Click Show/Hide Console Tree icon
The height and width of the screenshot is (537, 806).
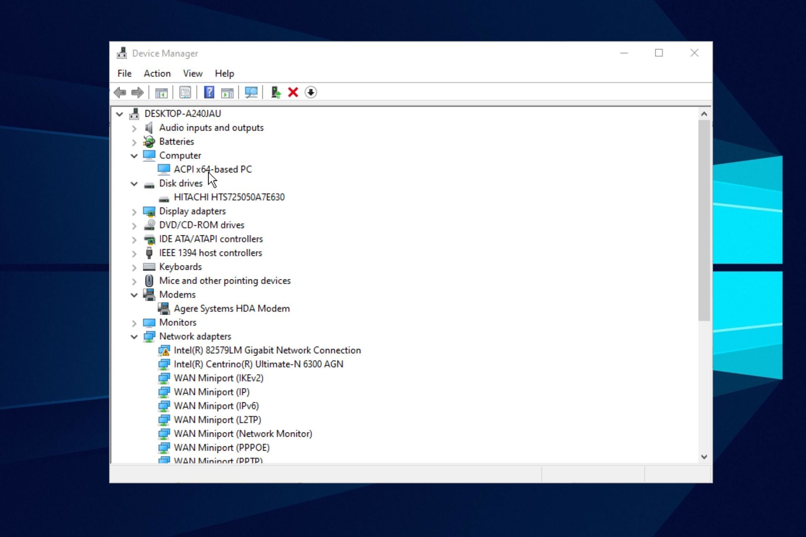[161, 92]
